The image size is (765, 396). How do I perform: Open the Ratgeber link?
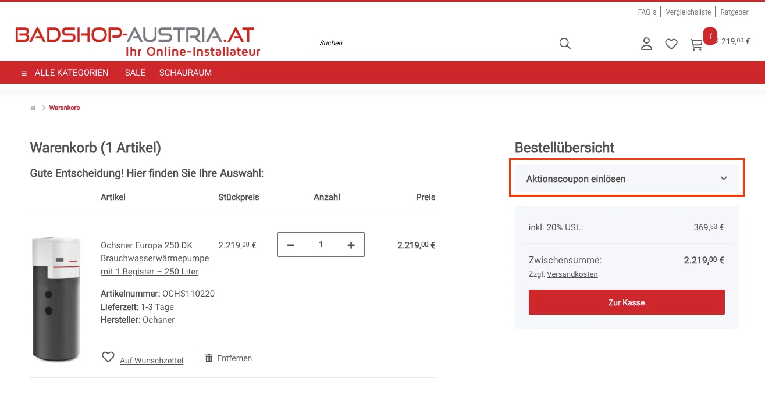click(734, 12)
